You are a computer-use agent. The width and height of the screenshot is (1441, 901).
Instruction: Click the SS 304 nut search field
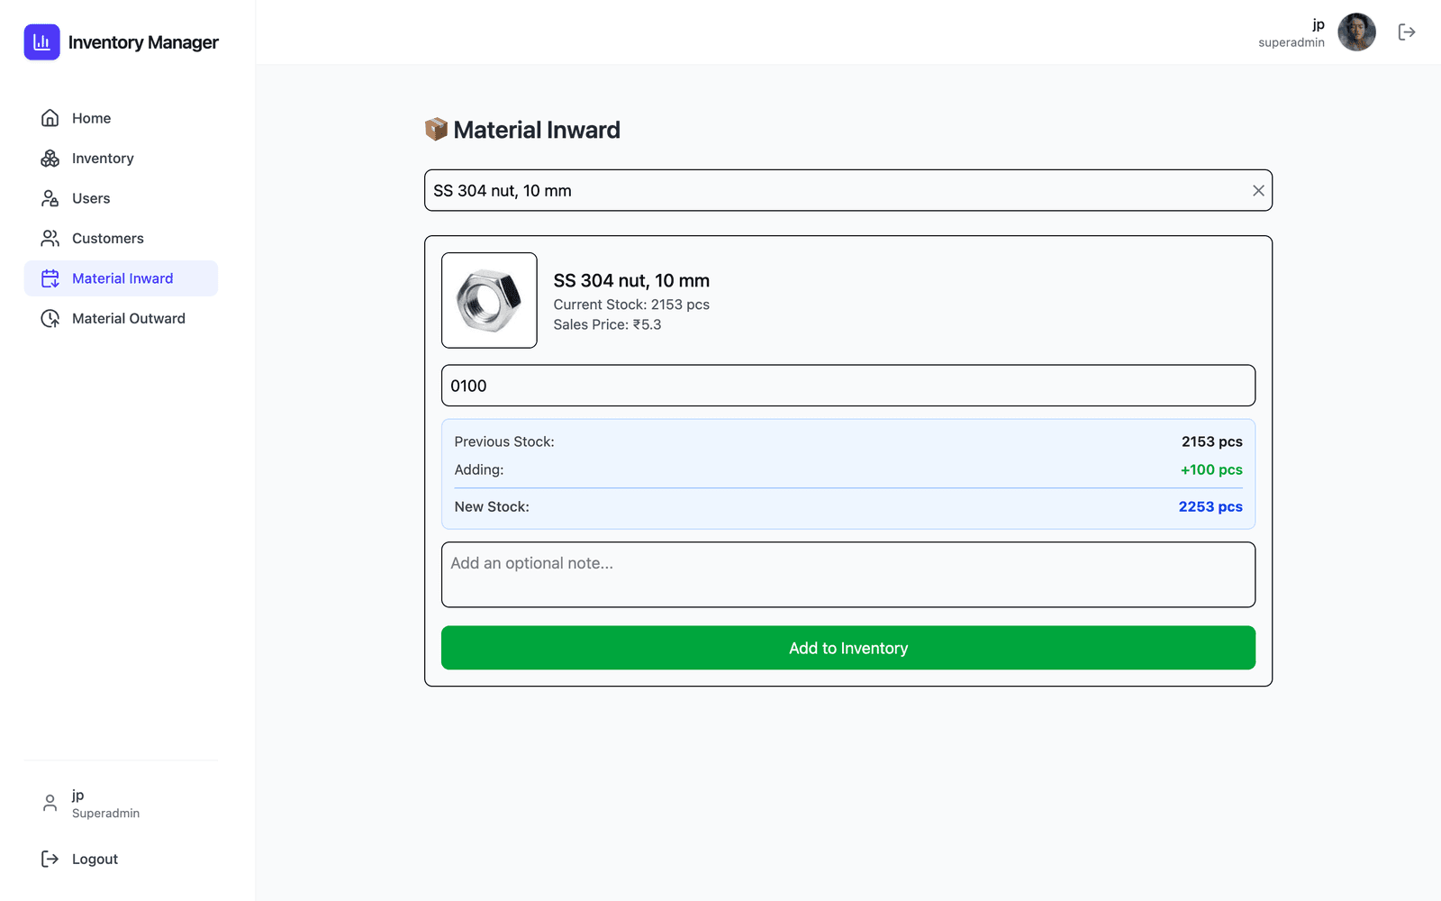(x=847, y=191)
